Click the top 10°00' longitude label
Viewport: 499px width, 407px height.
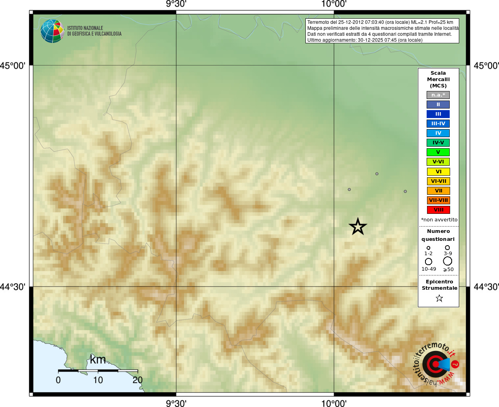[334, 4]
